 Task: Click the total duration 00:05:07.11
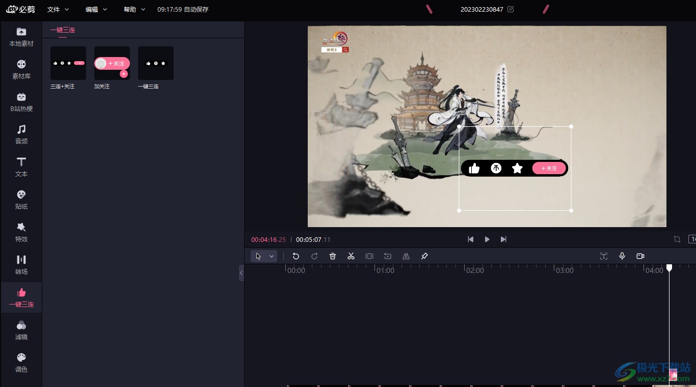click(313, 240)
